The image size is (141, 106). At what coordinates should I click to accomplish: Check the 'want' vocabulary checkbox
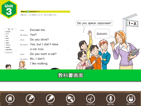click(5, 43)
